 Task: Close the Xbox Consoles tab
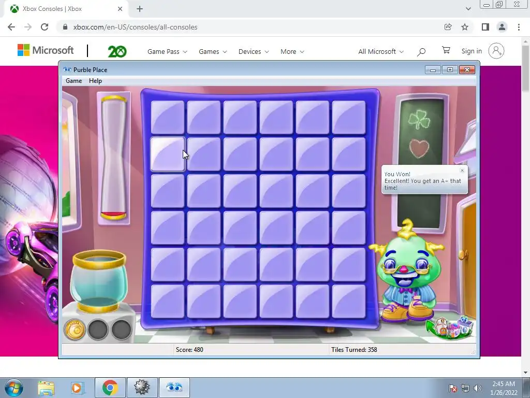point(120,9)
